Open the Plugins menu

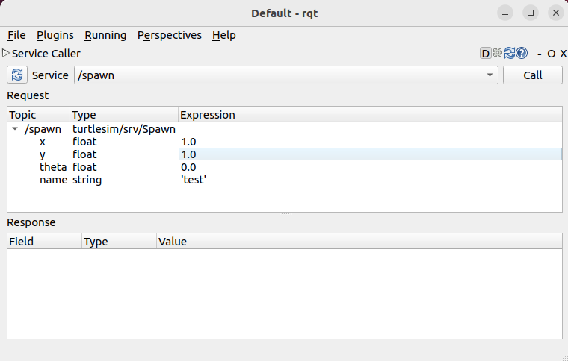coord(55,35)
